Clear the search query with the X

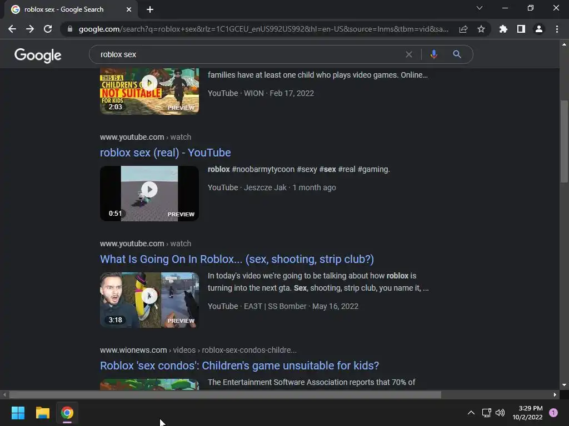[x=409, y=54]
